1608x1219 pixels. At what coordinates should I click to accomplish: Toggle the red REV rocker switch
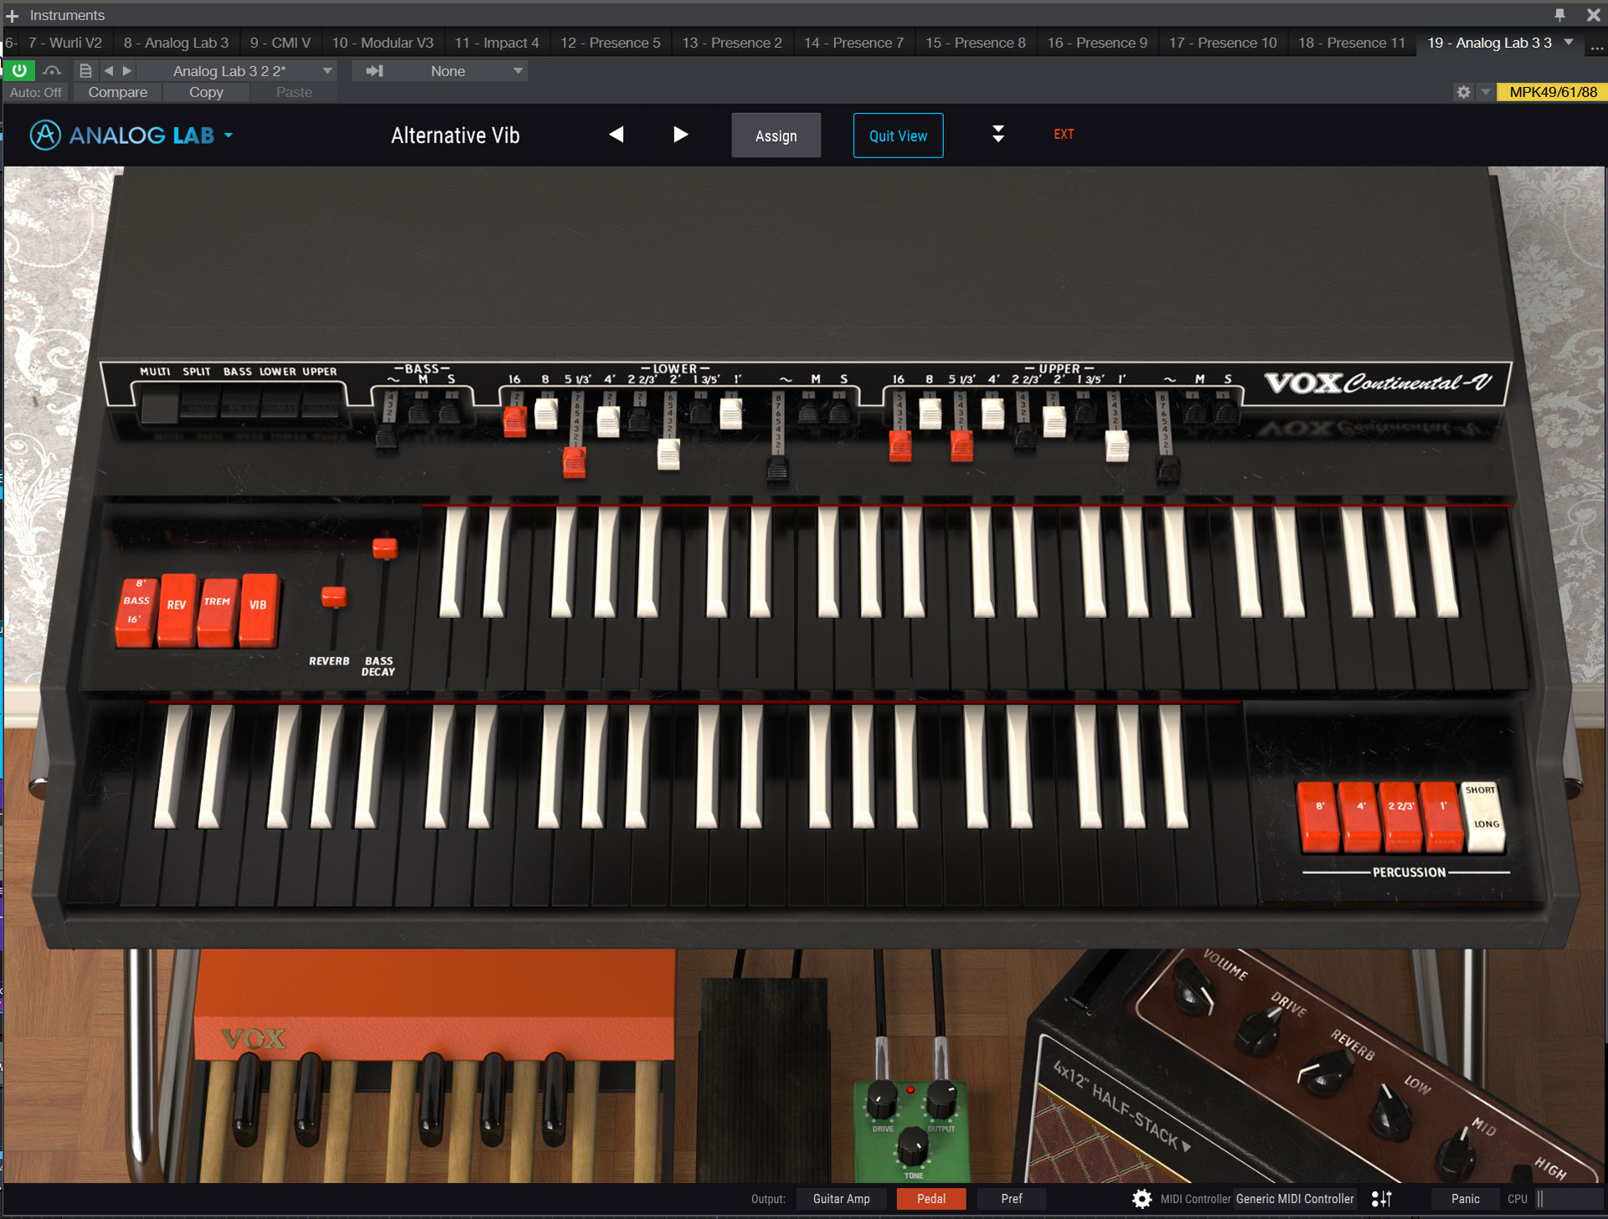[177, 609]
